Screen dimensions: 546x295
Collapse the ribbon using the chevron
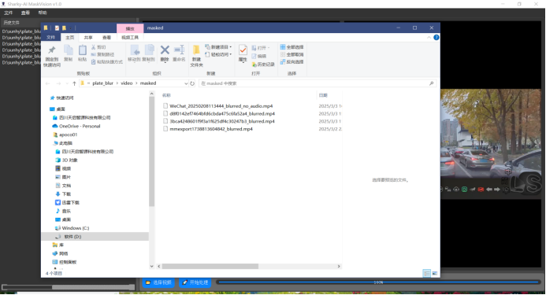point(429,37)
